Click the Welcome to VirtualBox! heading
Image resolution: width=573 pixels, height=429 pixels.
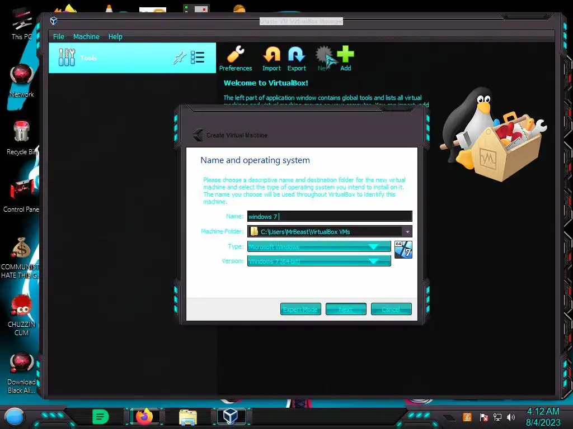pos(266,83)
